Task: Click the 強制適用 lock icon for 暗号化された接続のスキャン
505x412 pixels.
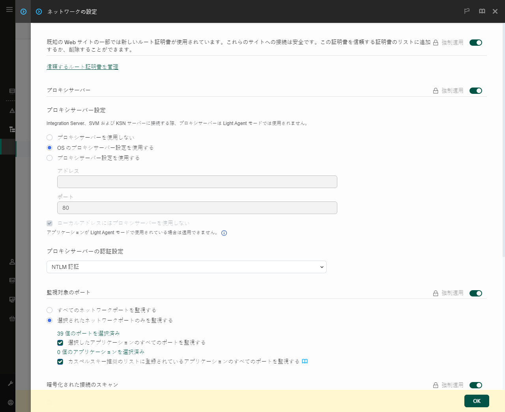Action: pyautogui.click(x=436, y=385)
